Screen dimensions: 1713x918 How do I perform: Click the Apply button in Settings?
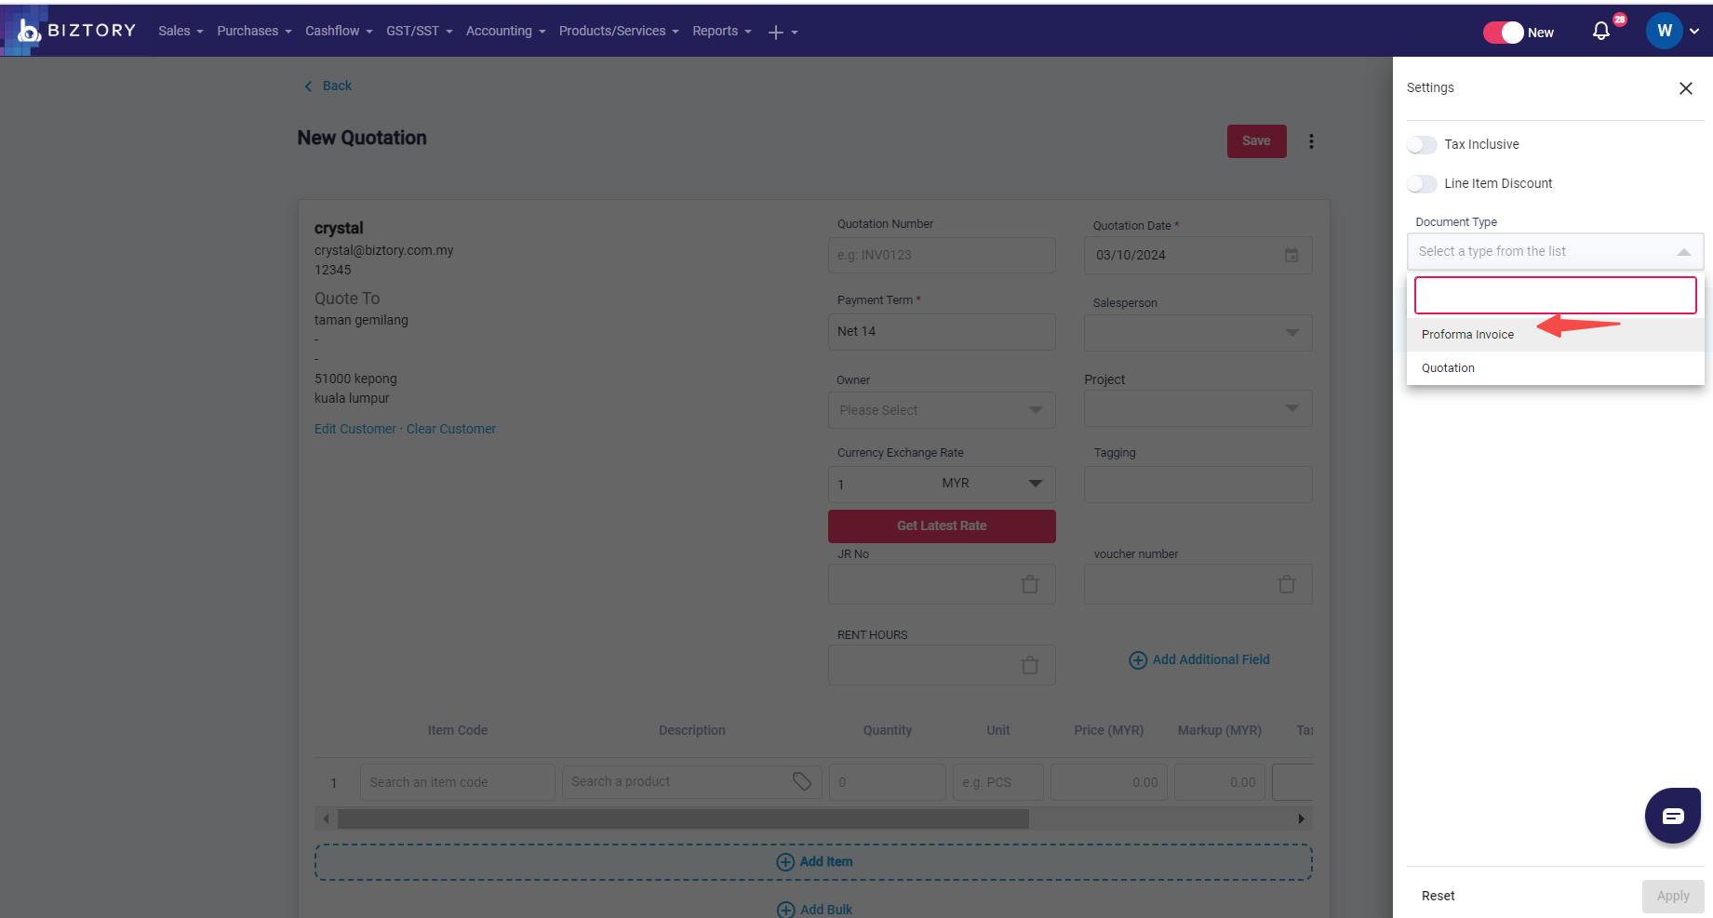click(x=1672, y=897)
